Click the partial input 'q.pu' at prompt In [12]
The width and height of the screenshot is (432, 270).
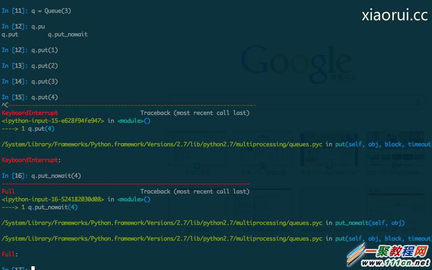tap(38, 27)
